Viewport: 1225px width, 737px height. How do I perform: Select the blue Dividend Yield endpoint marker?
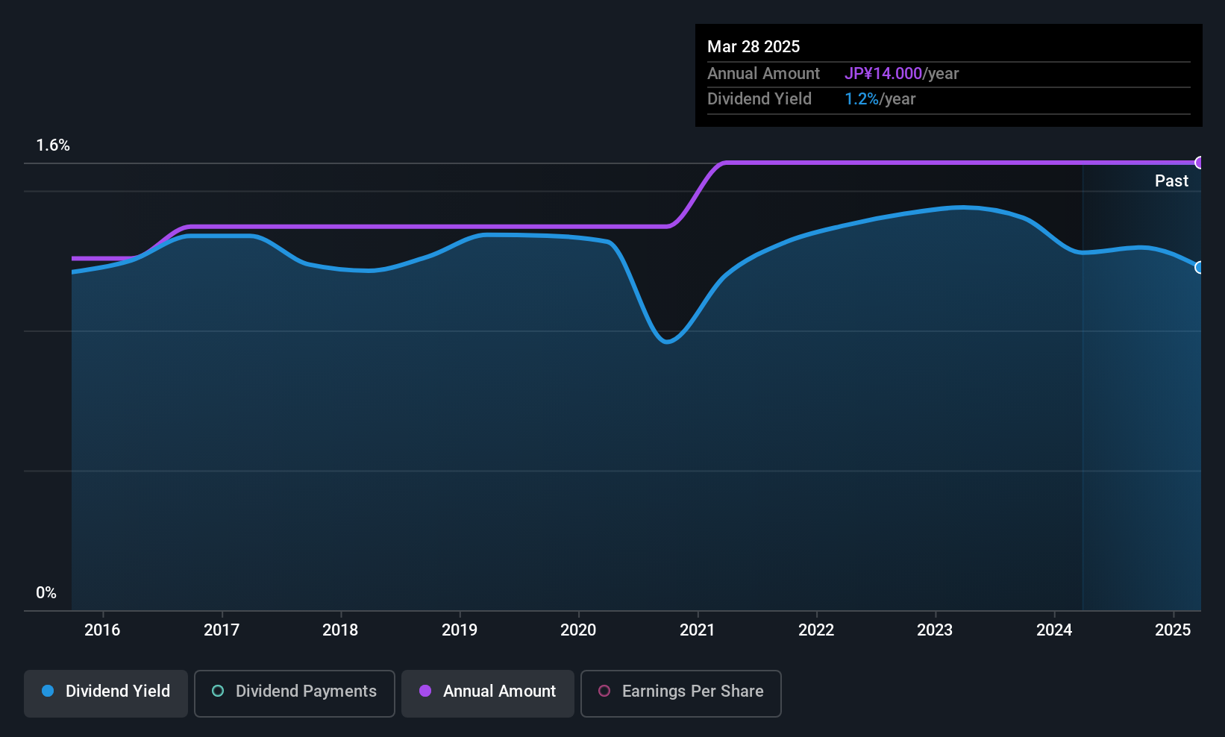1200,267
